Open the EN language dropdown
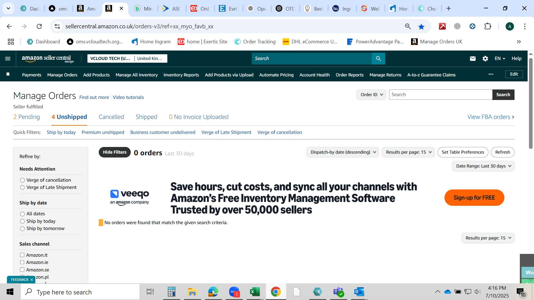This screenshot has height=300, width=534. coord(500,59)
